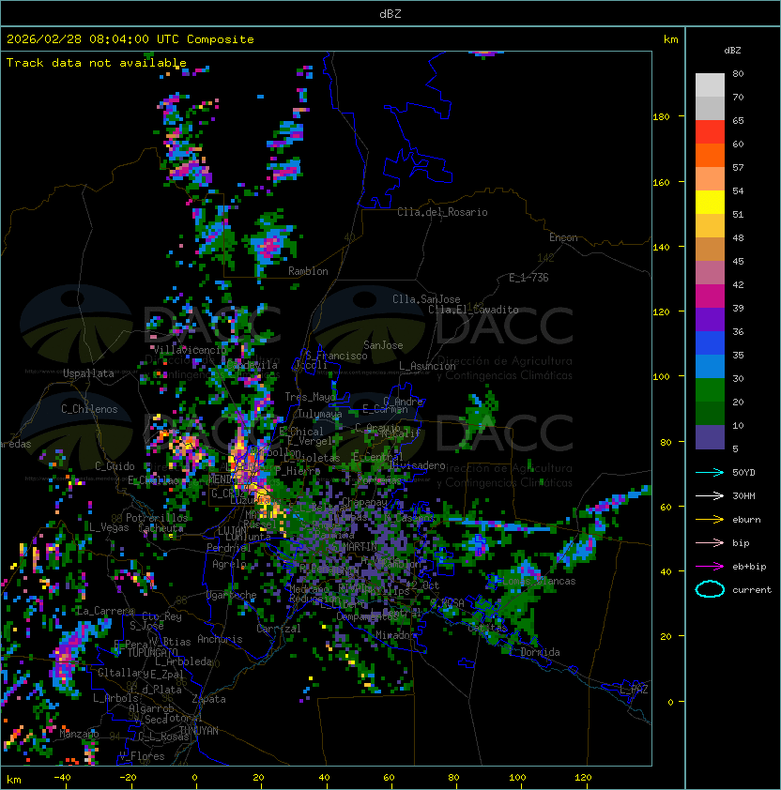The height and width of the screenshot is (790, 781).
Task: Click the '30HM' legend label
Action: pos(743,495)
